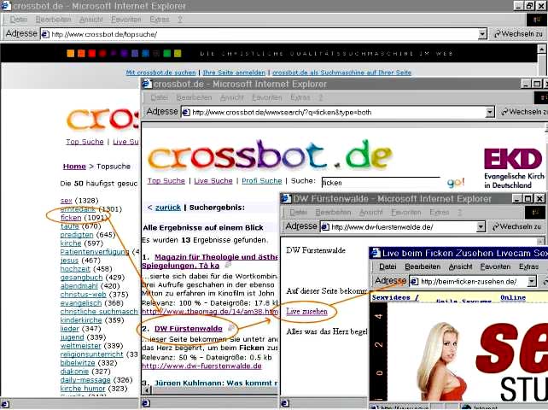
Task: Open the address dropdown in the crossbot search results window
Action: [x=490, y=112]
